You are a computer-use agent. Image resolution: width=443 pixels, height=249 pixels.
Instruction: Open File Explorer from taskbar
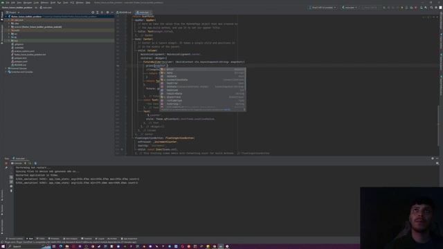tap(67, 246)
